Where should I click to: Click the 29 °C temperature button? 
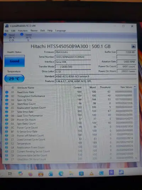[14, 78]
